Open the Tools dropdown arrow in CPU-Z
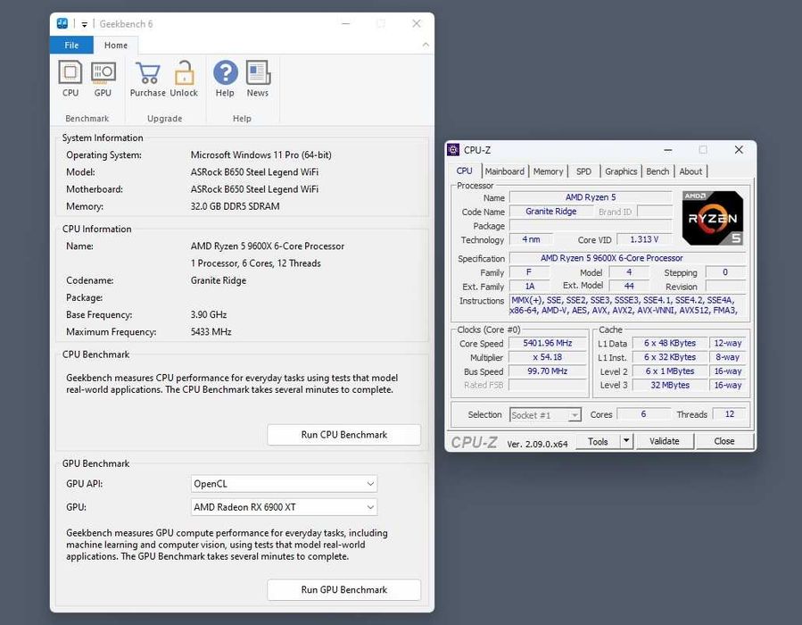Viewport: 802px width, 625px height. click(626, 441)
